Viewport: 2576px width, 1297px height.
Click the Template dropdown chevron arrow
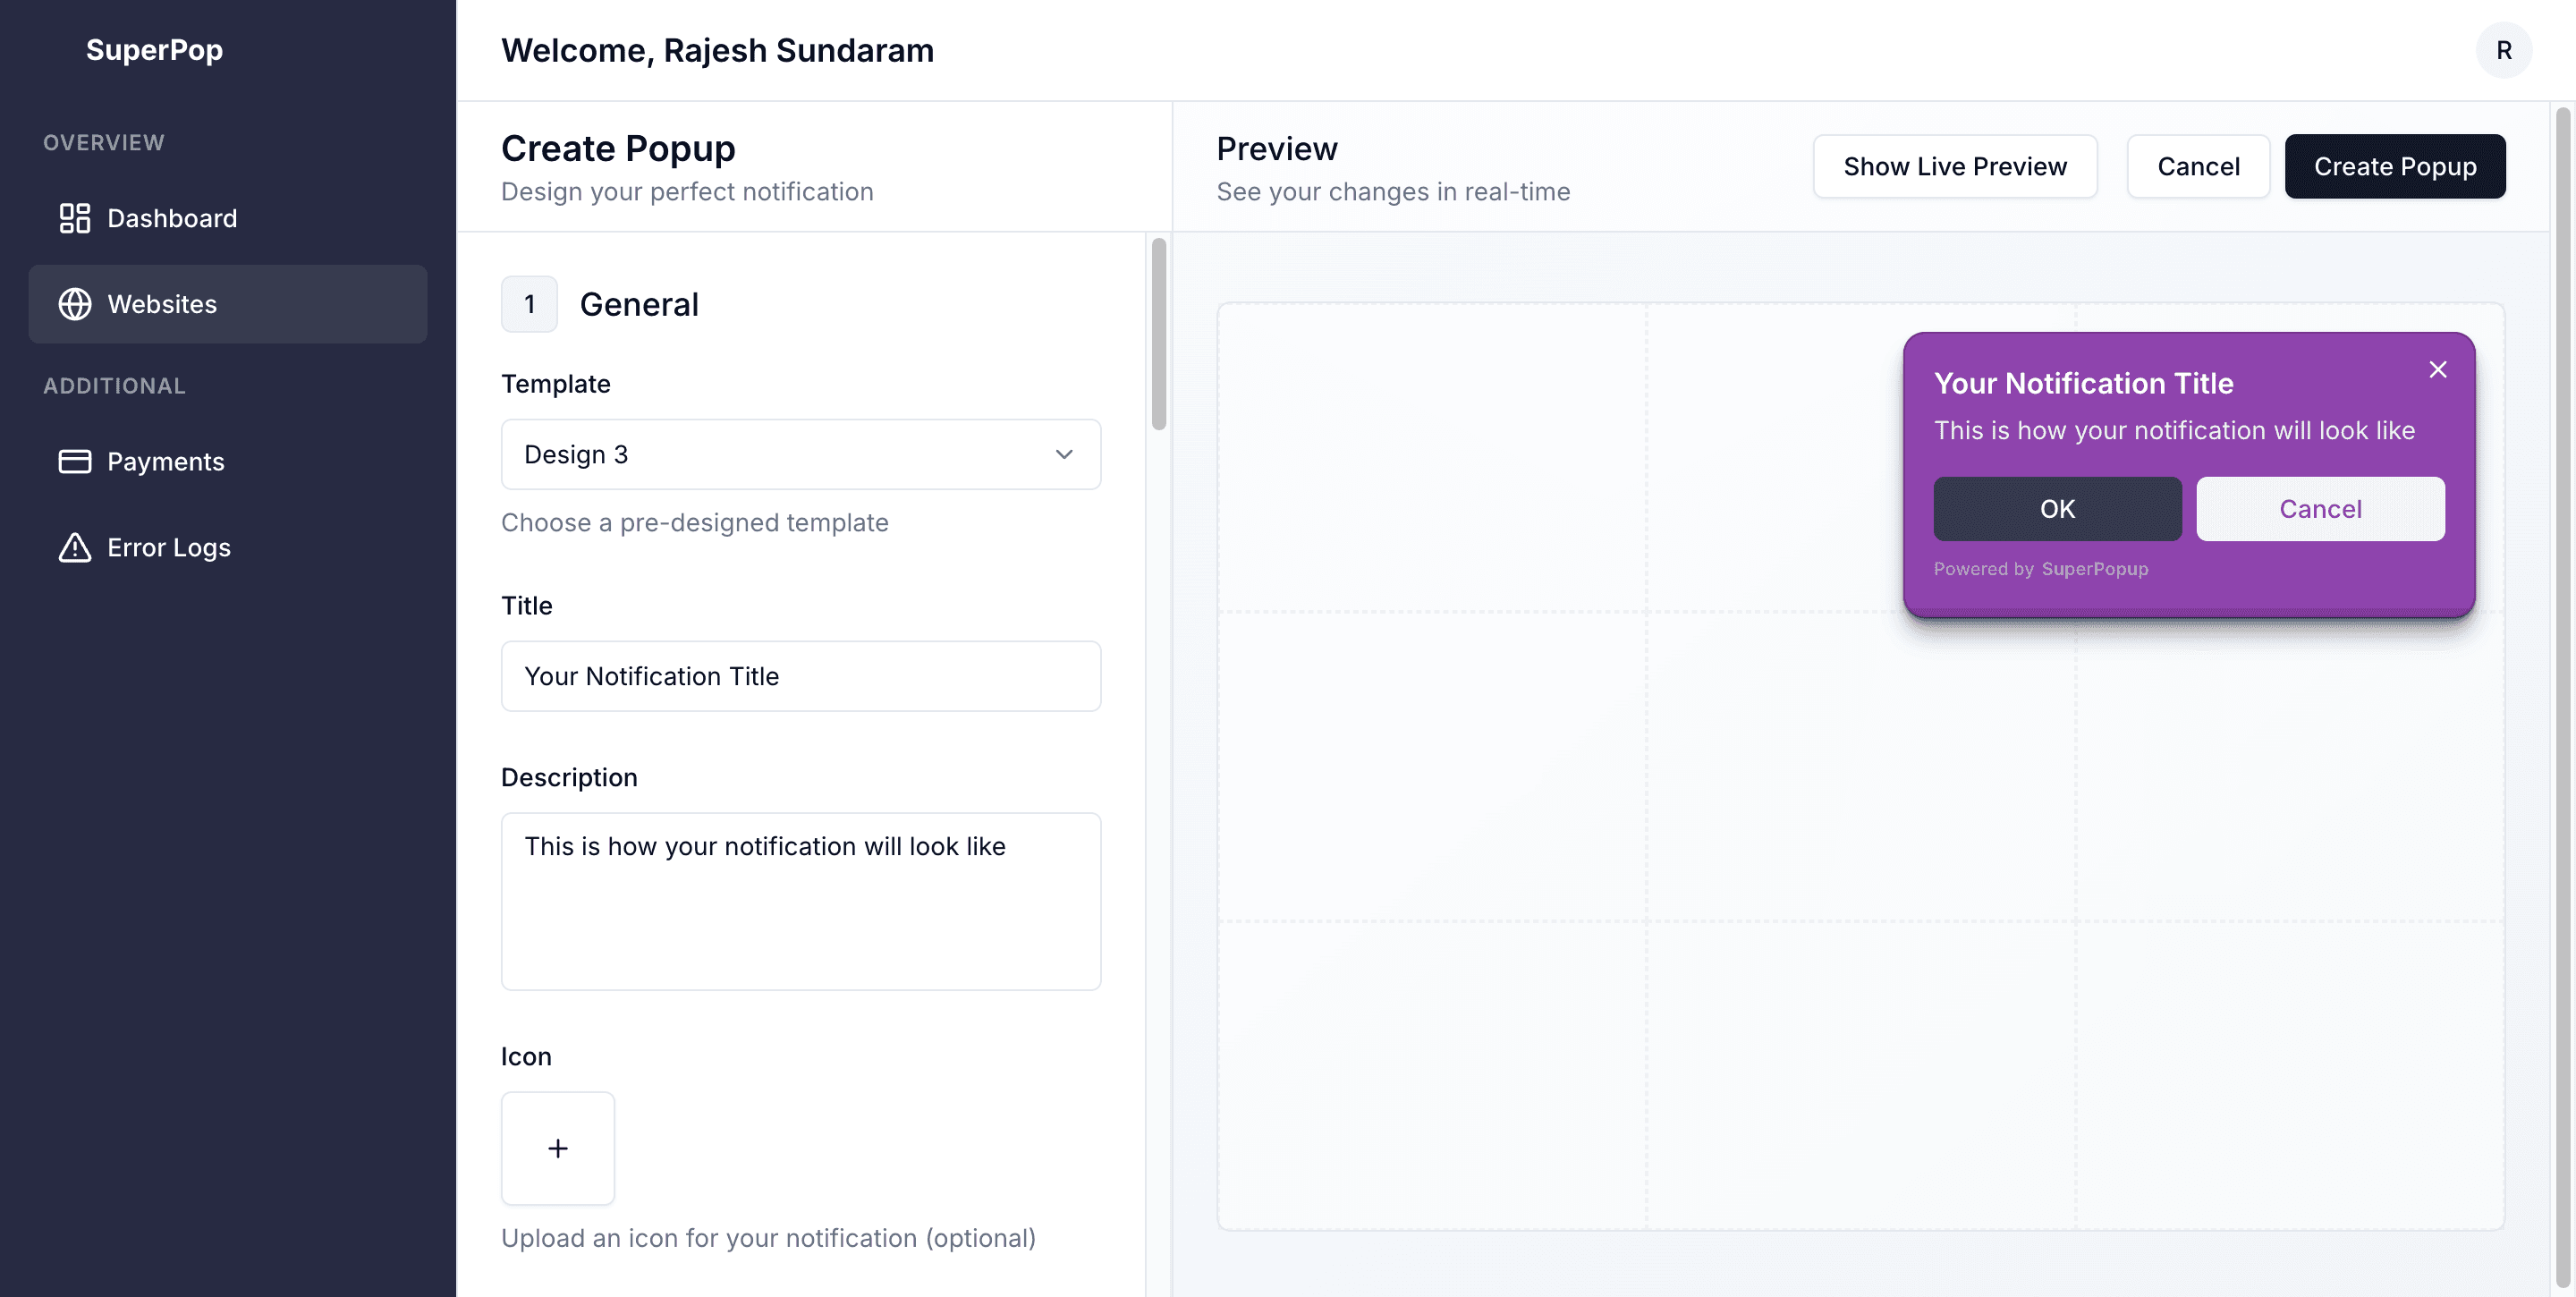1064,454
